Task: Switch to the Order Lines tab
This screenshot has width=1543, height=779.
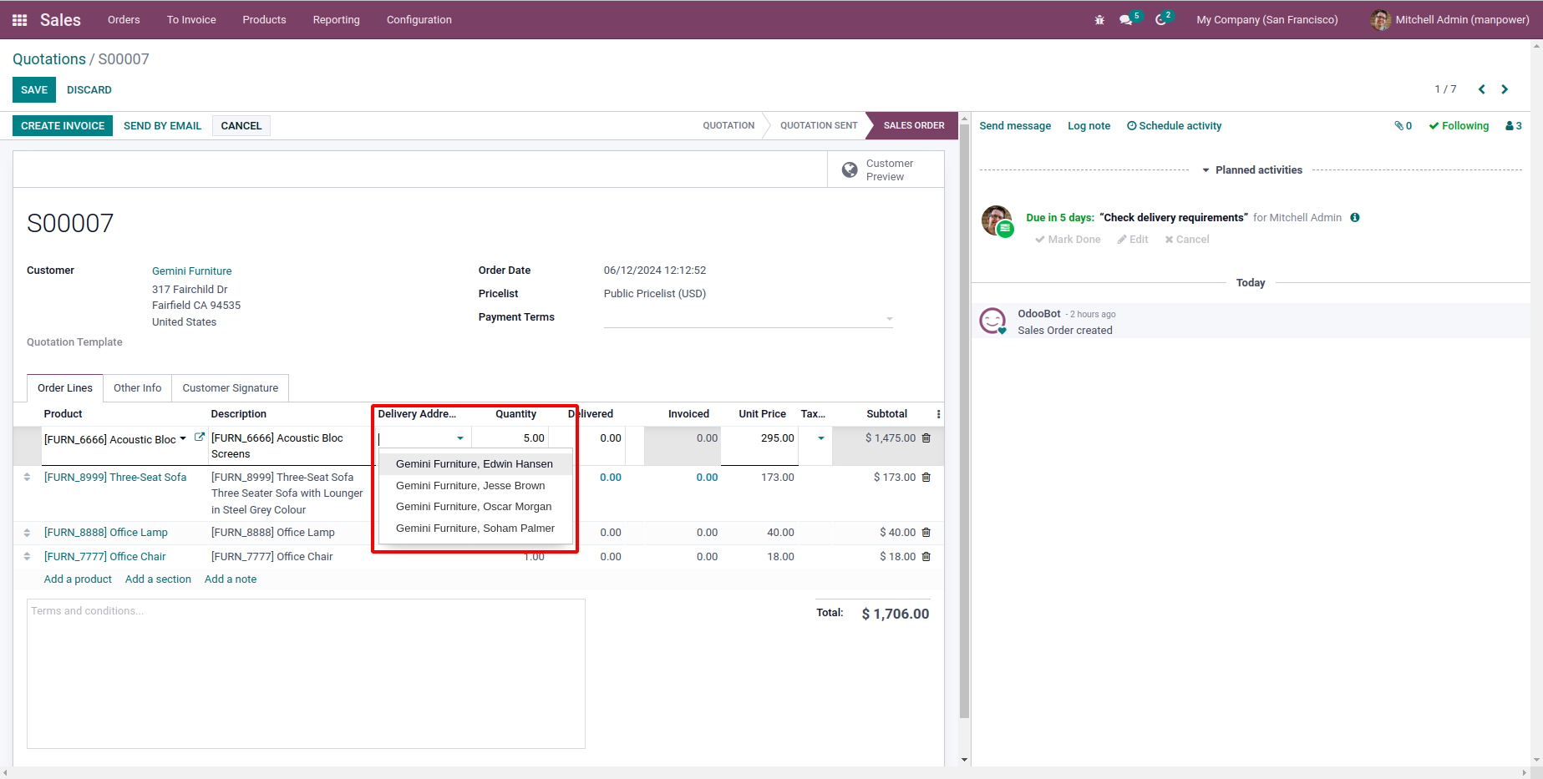Action: click(65, 388)
